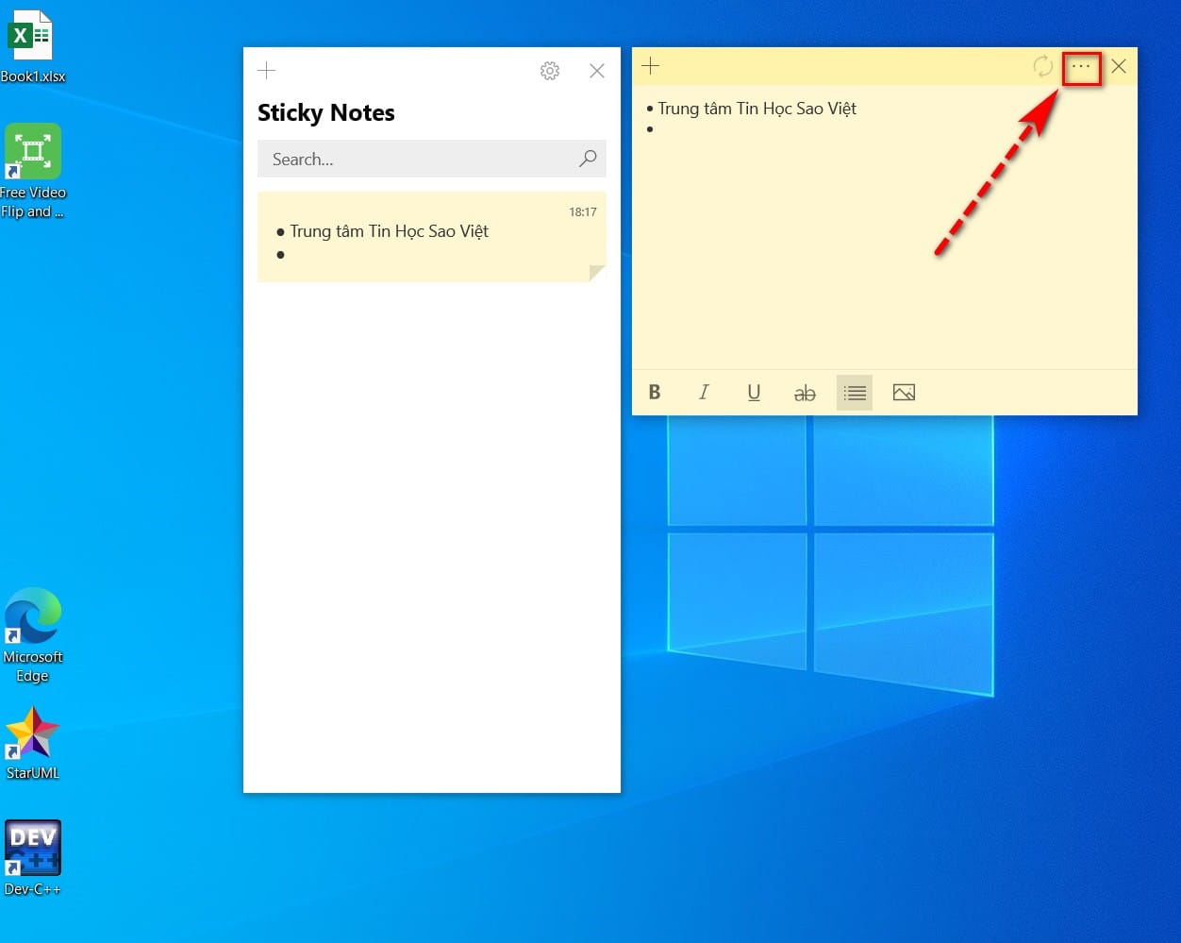Toggle Bold formatting in the note
Image resolution: width=1181 pixels, height=943 pixels.
pyautogui.click(x=655, y=393)
